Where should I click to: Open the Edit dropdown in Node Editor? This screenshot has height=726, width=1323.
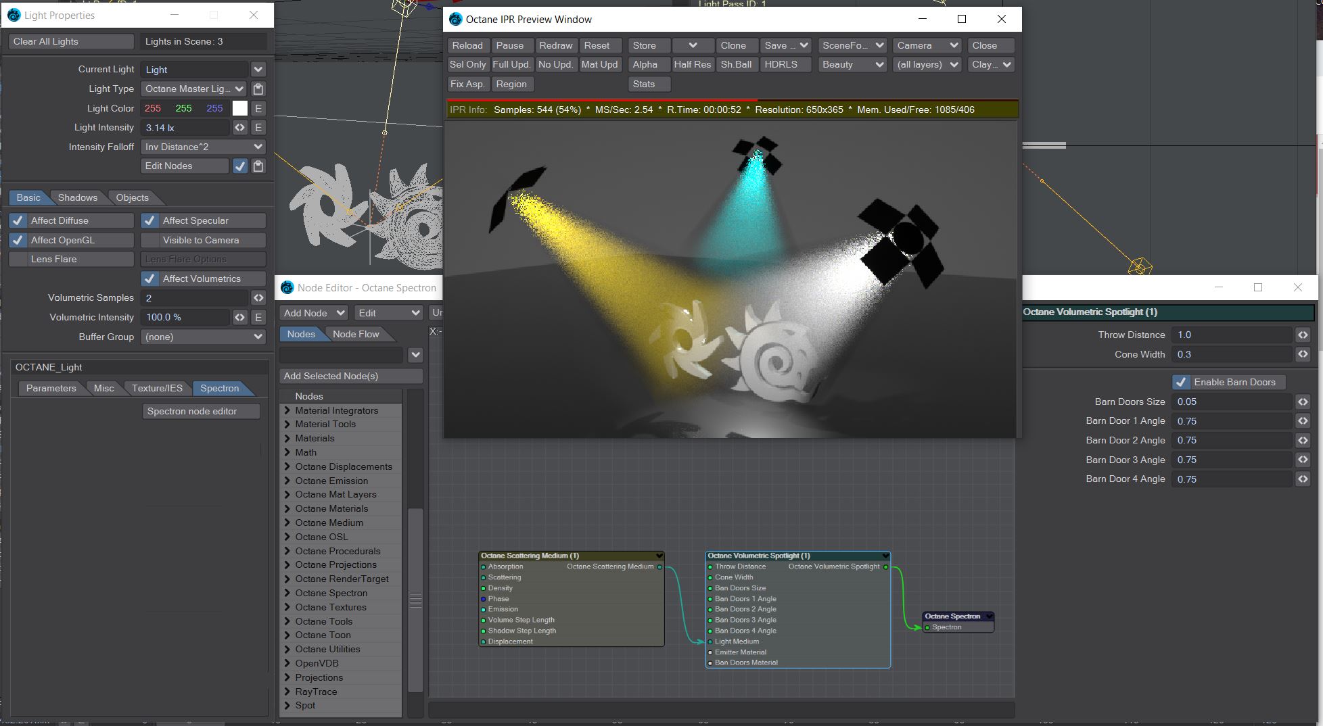(x=388, y=313)
